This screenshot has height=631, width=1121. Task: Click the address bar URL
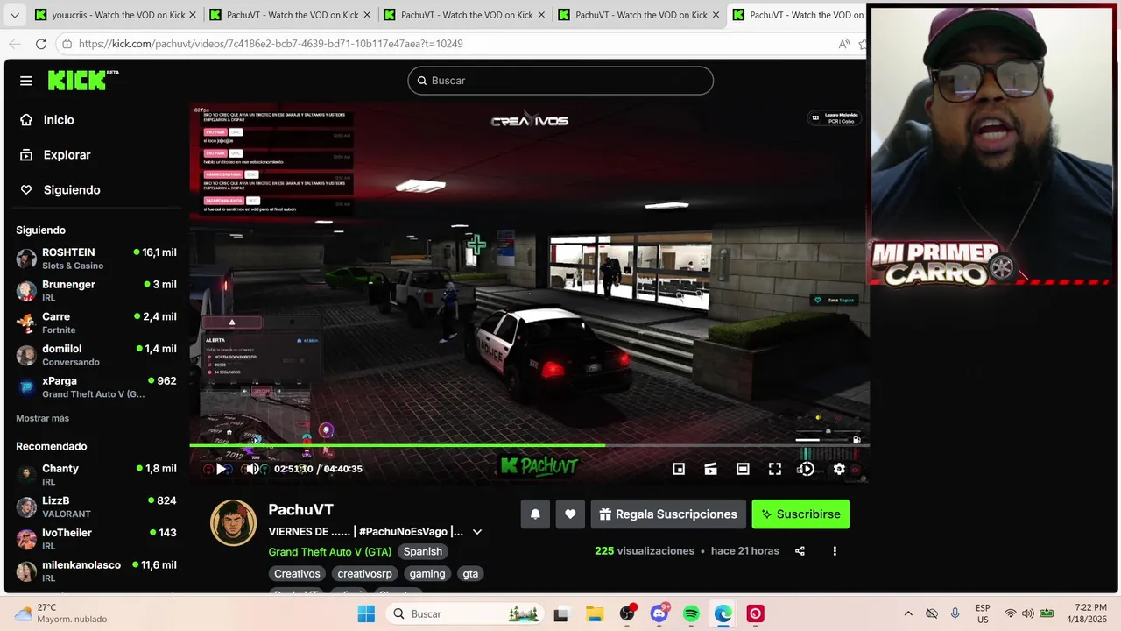[271, 44]
